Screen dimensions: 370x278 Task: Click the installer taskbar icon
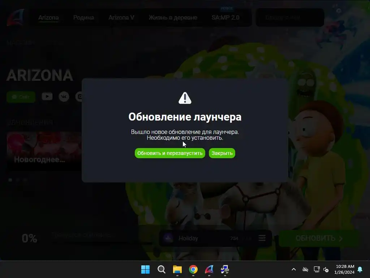(x=225, y=269)
